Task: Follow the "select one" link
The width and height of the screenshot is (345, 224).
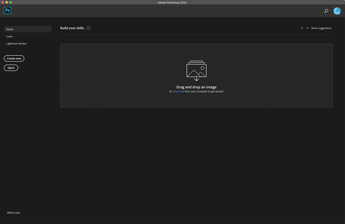Action: click(178, 92)
